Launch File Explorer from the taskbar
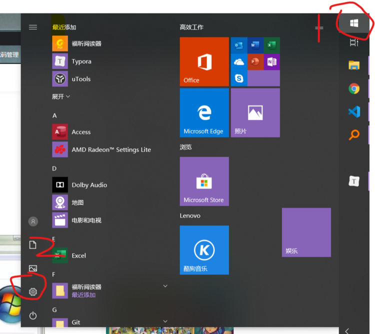This screenshot has width=375, height=334. 354,65
